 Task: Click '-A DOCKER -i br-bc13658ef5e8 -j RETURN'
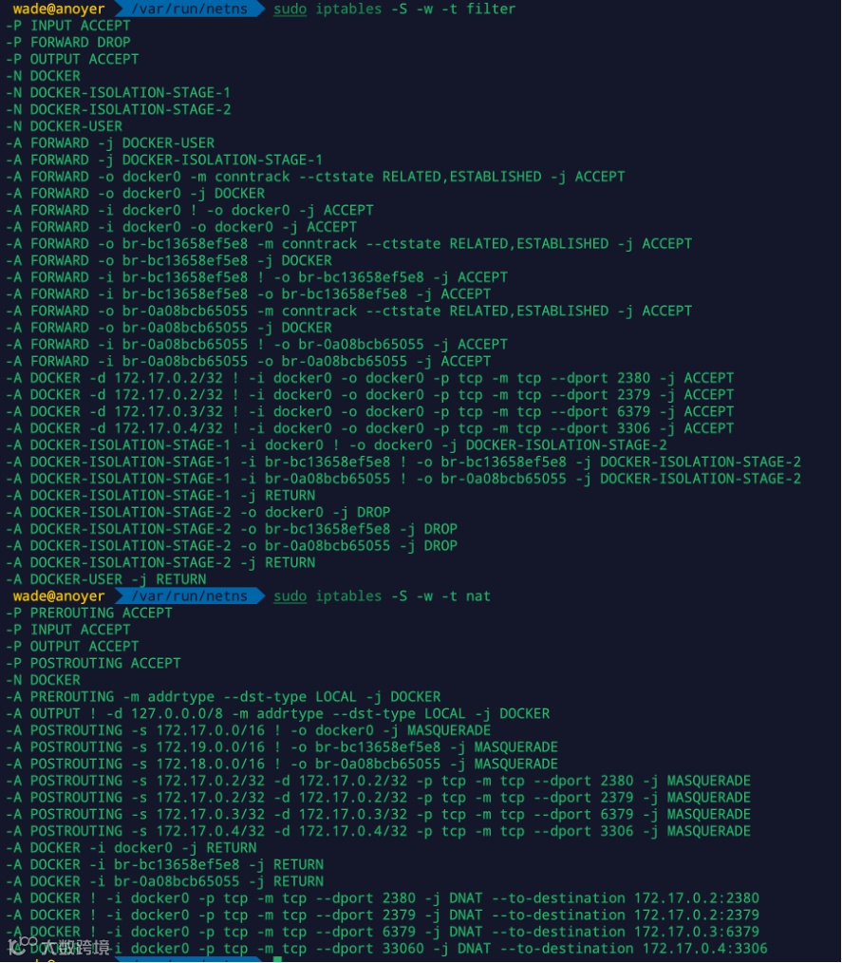(x=165, y=865)
